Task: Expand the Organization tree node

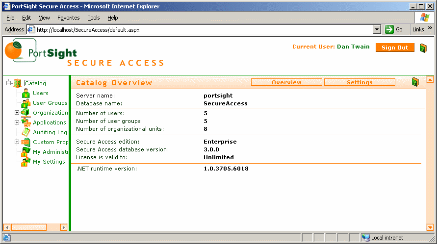Action: [x=17, y=113]
